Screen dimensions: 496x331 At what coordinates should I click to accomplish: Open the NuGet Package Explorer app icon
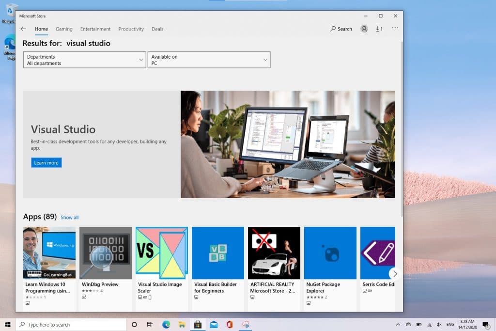[x=330, y=252]
